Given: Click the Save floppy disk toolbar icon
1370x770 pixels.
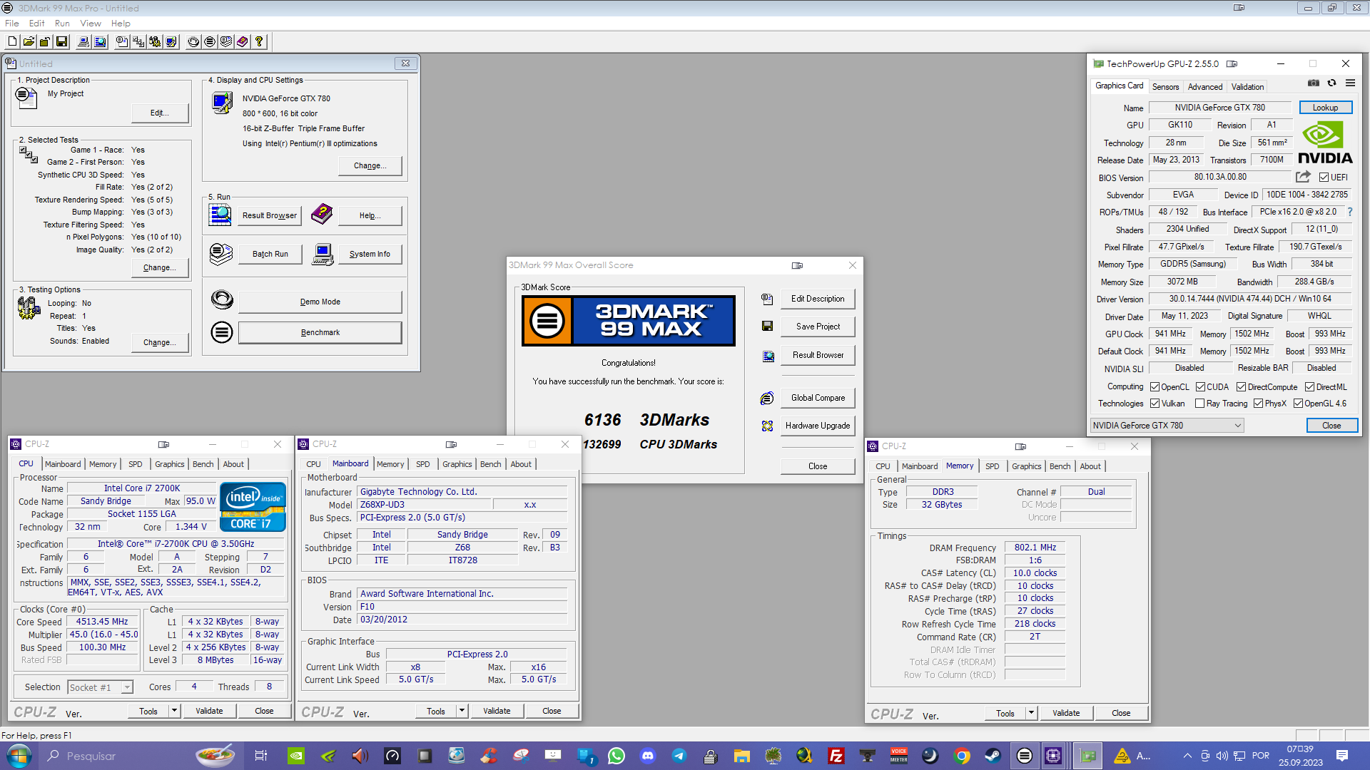Looking at the screenshot, I should [x=61, y=42].
